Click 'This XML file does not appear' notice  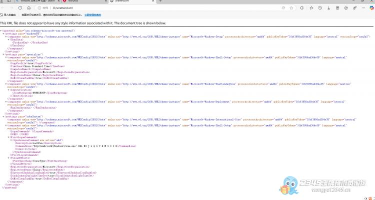point(83,23)
